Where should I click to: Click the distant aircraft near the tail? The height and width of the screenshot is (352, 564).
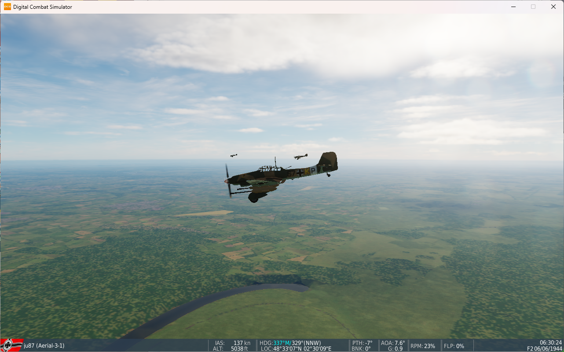(x=301, y=156)
